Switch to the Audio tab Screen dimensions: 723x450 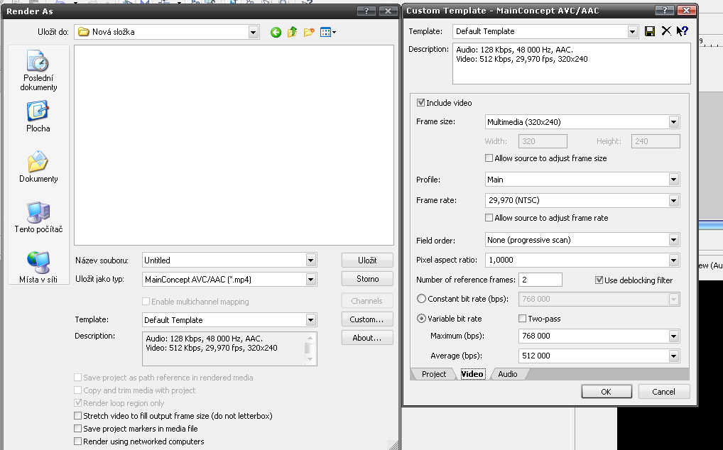click(x=508, y=374)
